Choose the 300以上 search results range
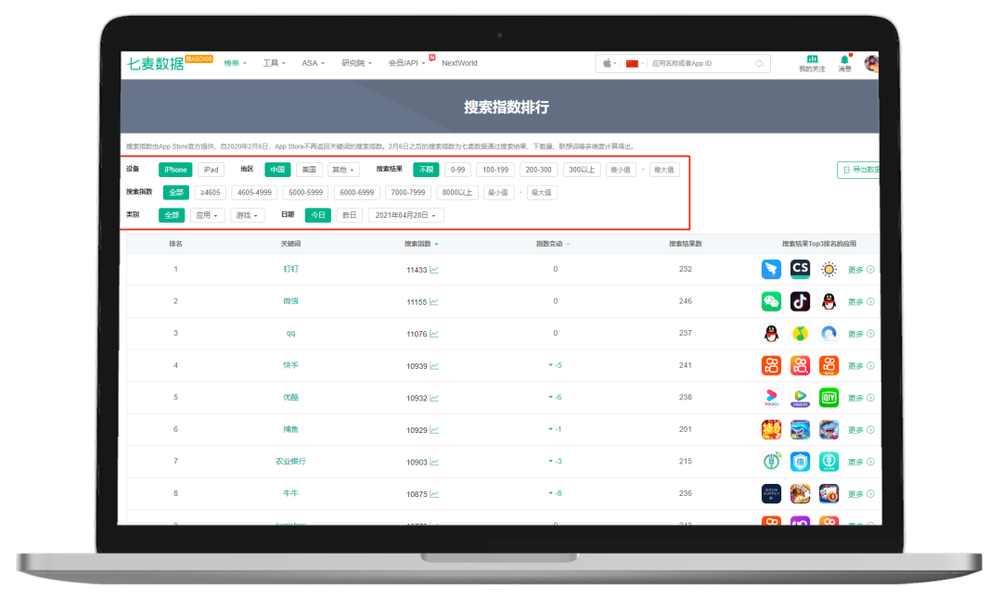 click(582, 170)
